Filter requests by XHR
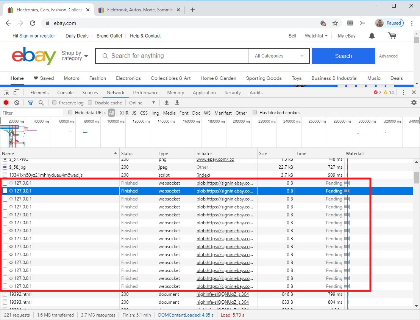Image resolution: width=420 pixels, height=320 pixels. pos(124,113)
